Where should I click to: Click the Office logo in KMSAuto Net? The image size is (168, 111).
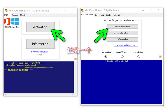click(x=8, y=21)
